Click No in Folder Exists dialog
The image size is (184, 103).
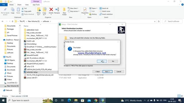pyautogui.click(x=113, y=61)
